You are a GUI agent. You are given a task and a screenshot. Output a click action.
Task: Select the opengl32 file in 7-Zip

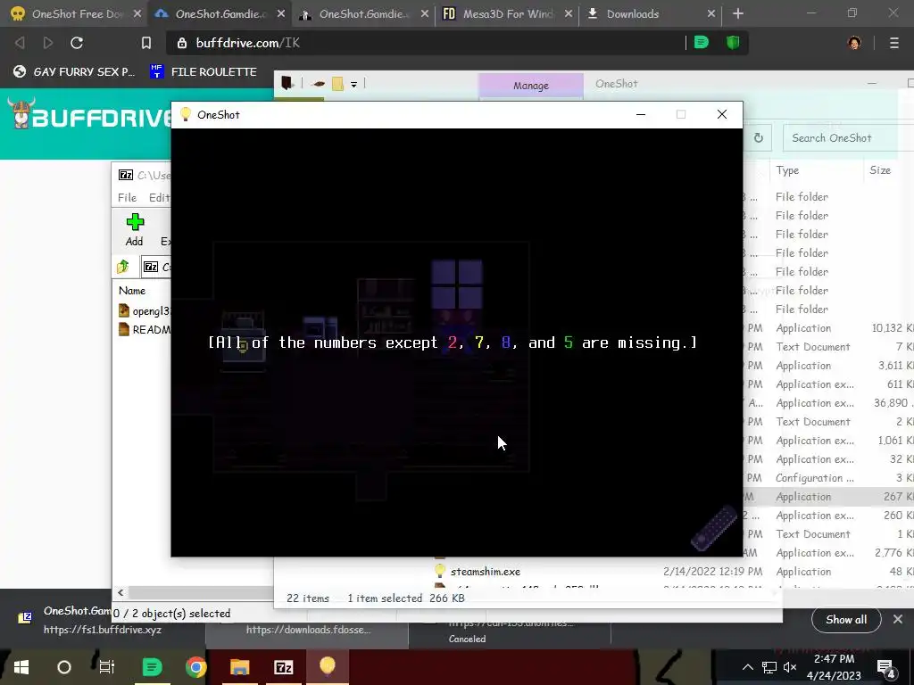click(x=145, y=310)
